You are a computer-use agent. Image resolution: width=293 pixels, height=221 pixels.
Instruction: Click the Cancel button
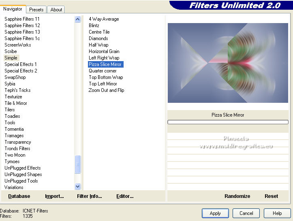[246, 213]
